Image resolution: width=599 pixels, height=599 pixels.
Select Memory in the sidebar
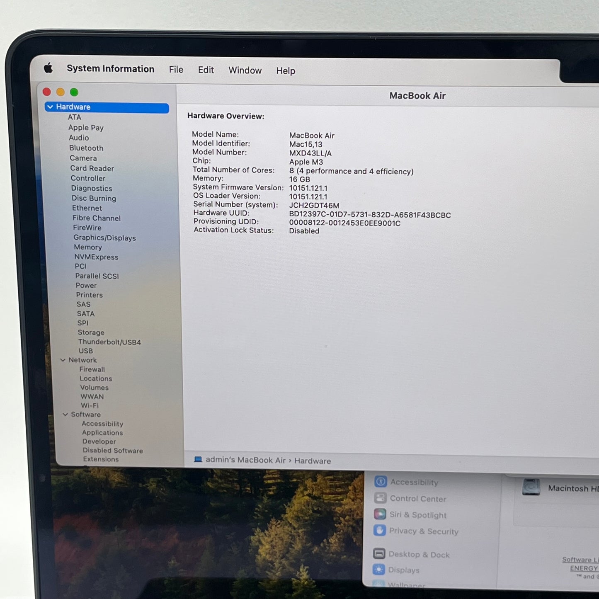88,247
